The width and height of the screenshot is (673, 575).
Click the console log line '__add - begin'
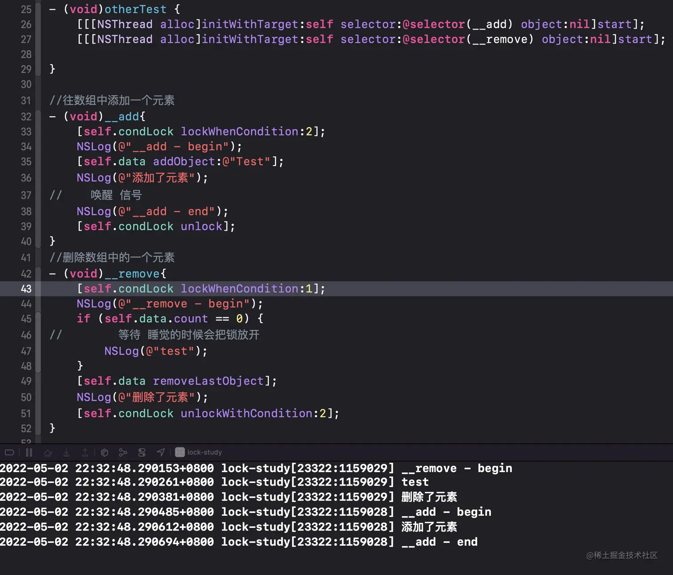pos(246,512)
